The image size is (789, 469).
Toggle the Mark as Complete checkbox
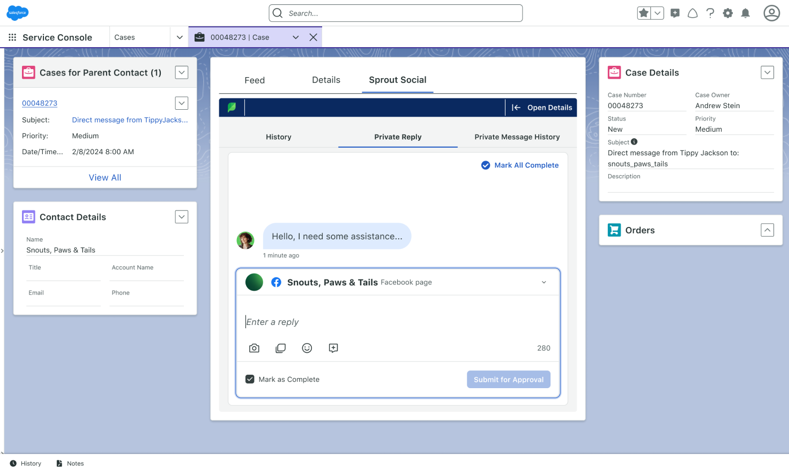pos(250,379)
